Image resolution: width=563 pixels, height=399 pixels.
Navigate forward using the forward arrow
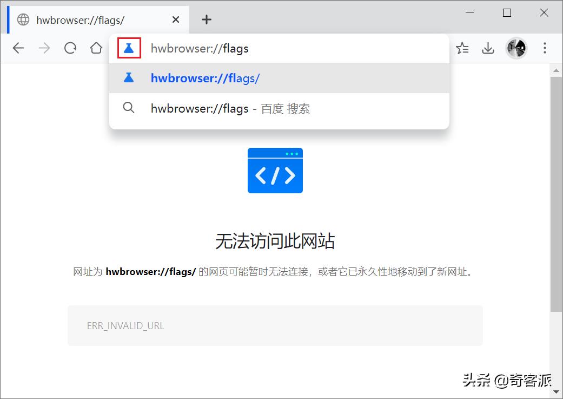point(44,48)
